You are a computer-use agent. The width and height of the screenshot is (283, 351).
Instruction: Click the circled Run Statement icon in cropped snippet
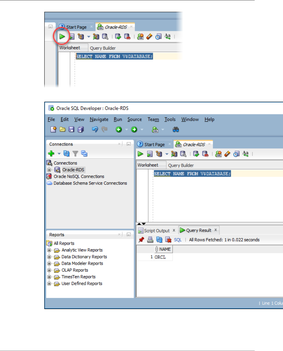tap(62, 36)
